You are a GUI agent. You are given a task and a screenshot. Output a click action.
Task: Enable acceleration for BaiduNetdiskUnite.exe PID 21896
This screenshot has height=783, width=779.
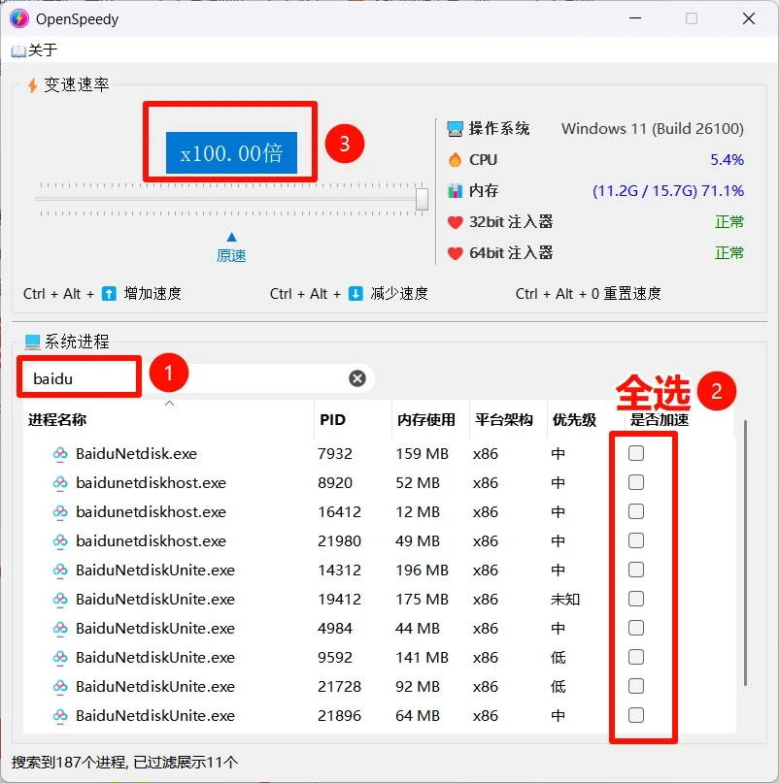tap(636, 715)
